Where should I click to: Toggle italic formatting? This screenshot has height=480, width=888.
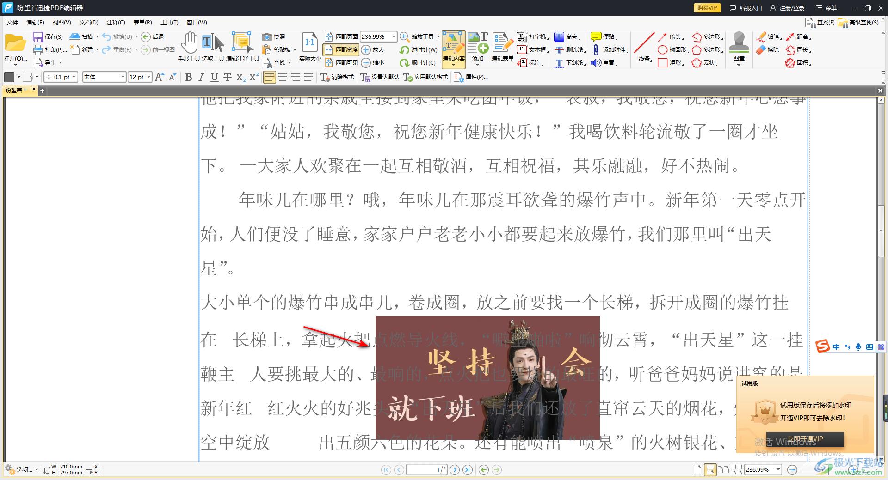[201, 77]
